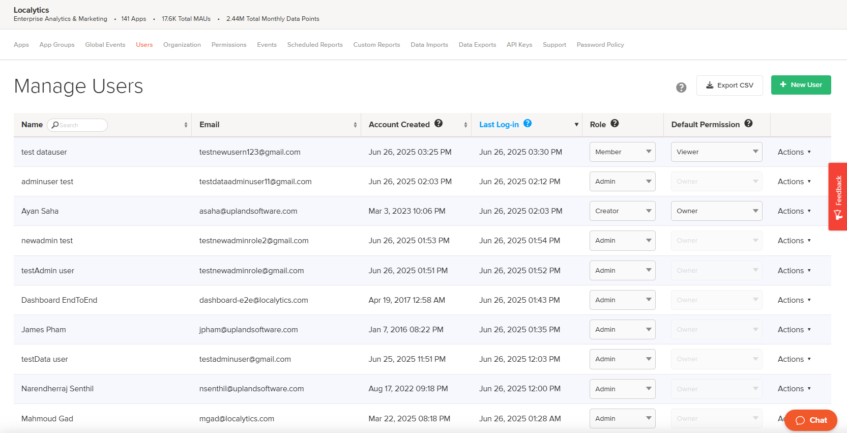Click the New User button

tap(801, 85)
